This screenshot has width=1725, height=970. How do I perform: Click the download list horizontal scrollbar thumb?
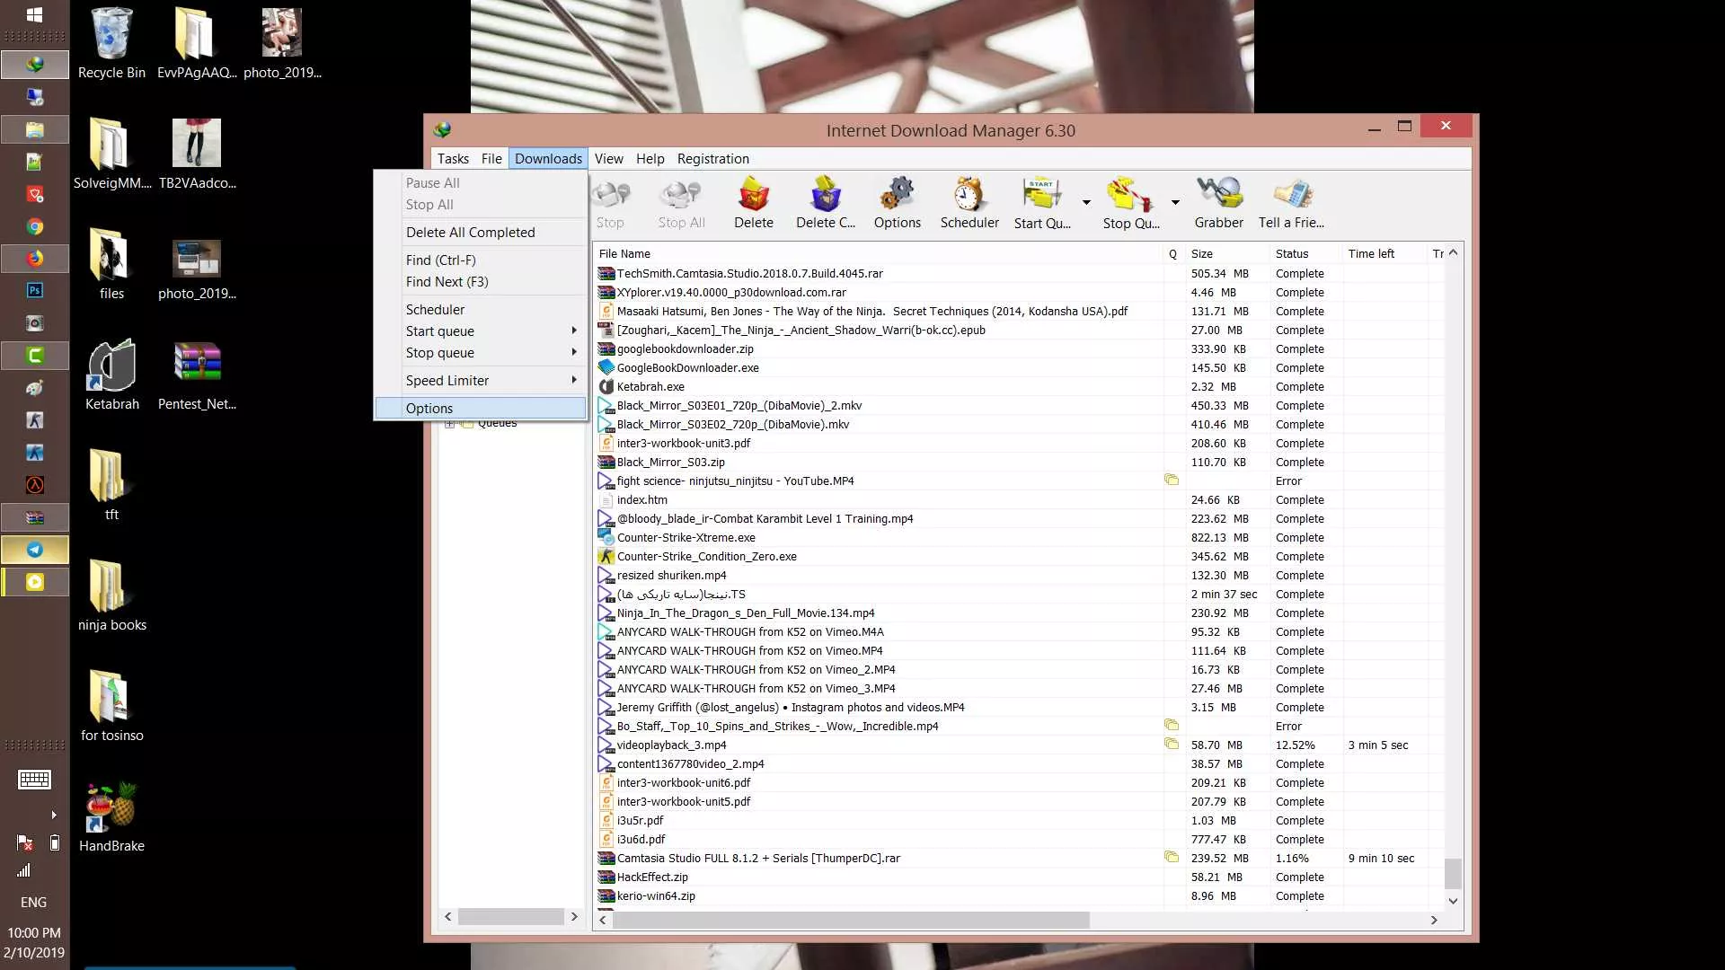(852, 920)
